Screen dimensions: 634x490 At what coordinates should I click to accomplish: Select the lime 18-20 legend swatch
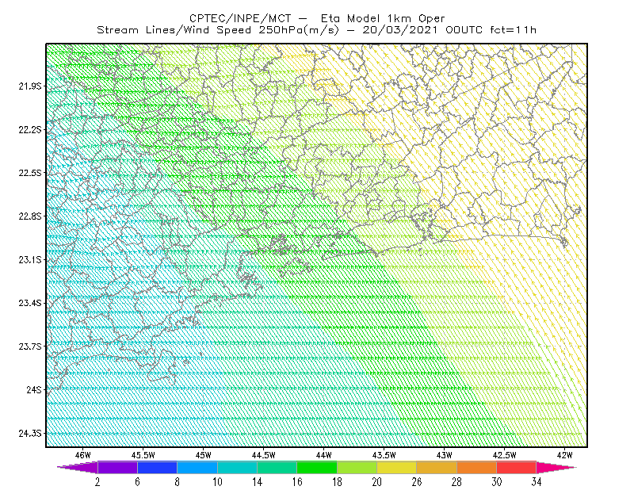[x=357, y=467]
